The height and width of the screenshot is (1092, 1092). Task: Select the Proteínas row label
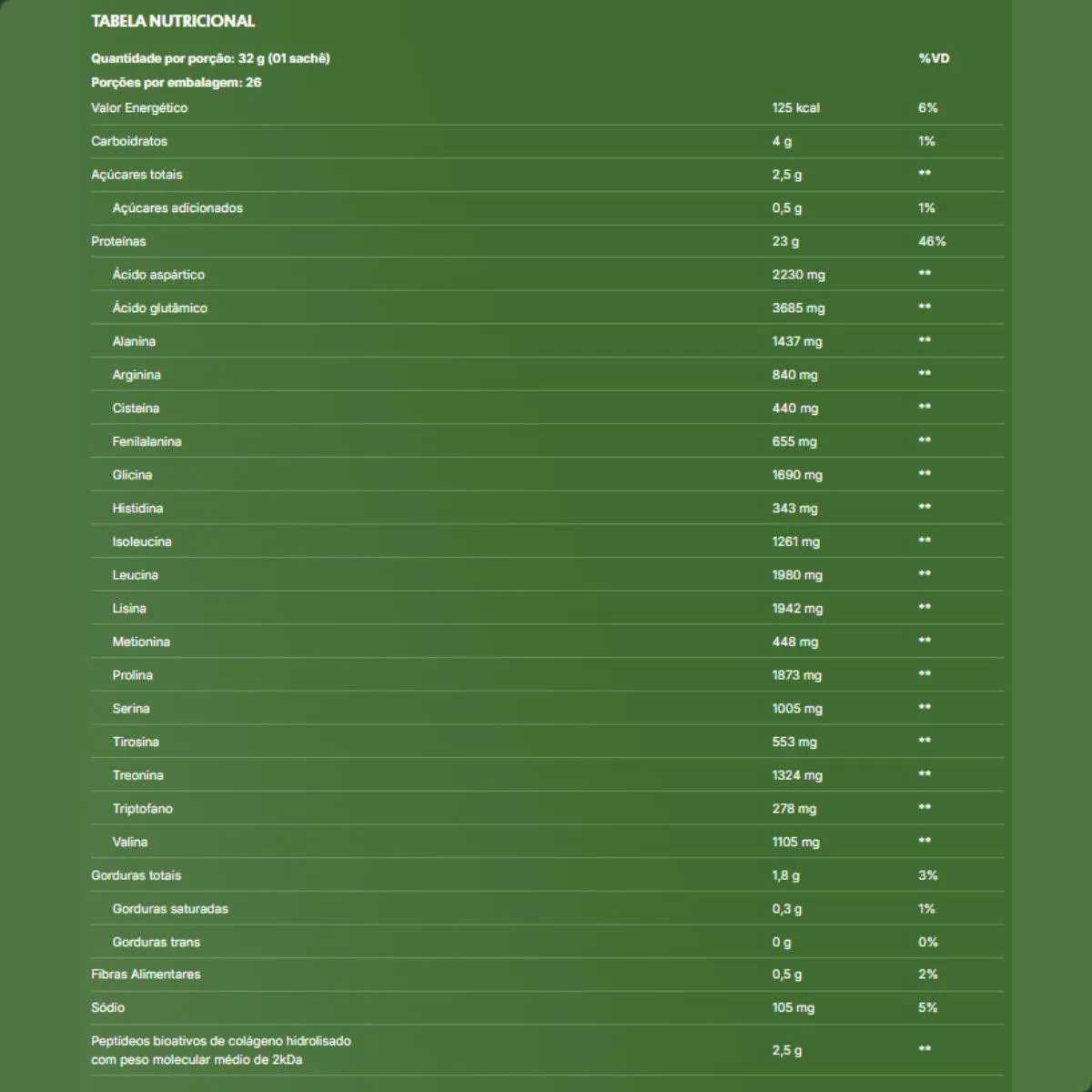tap(118, 241)
